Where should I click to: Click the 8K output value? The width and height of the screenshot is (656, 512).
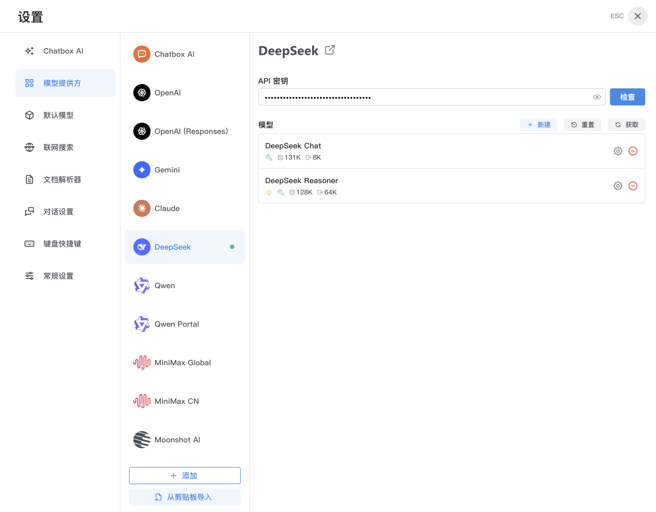point(316,157)
